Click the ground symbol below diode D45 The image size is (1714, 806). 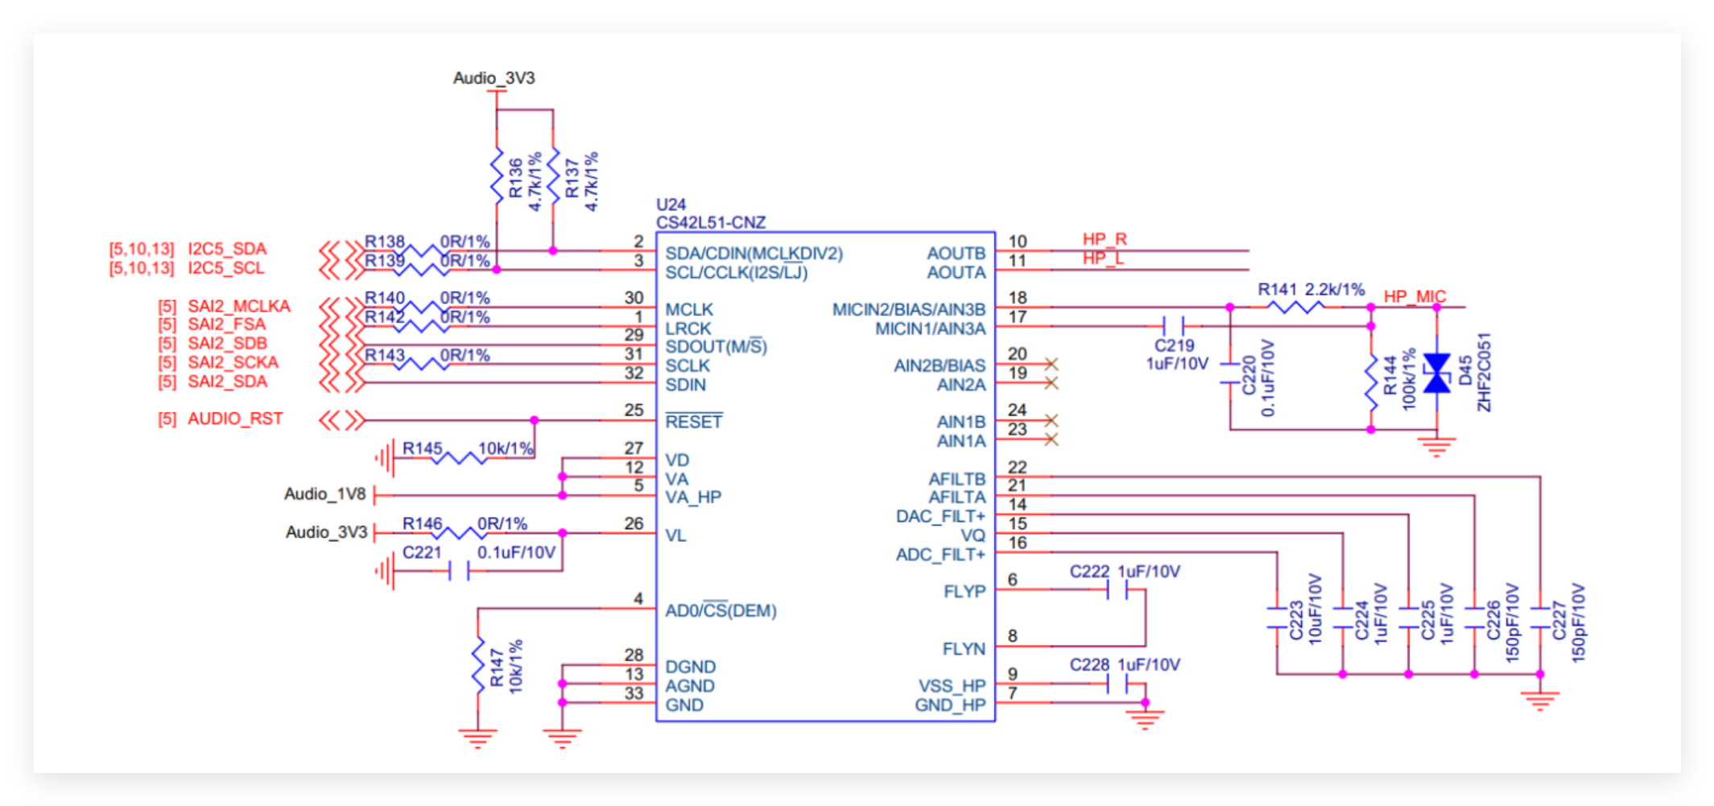coord(1436,447)
